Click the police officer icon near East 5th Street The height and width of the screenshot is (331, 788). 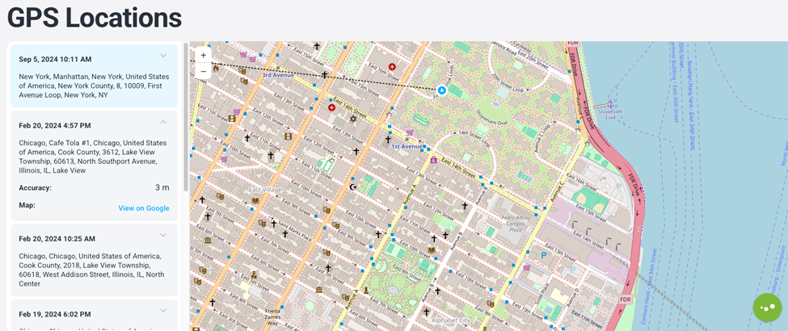255,274
